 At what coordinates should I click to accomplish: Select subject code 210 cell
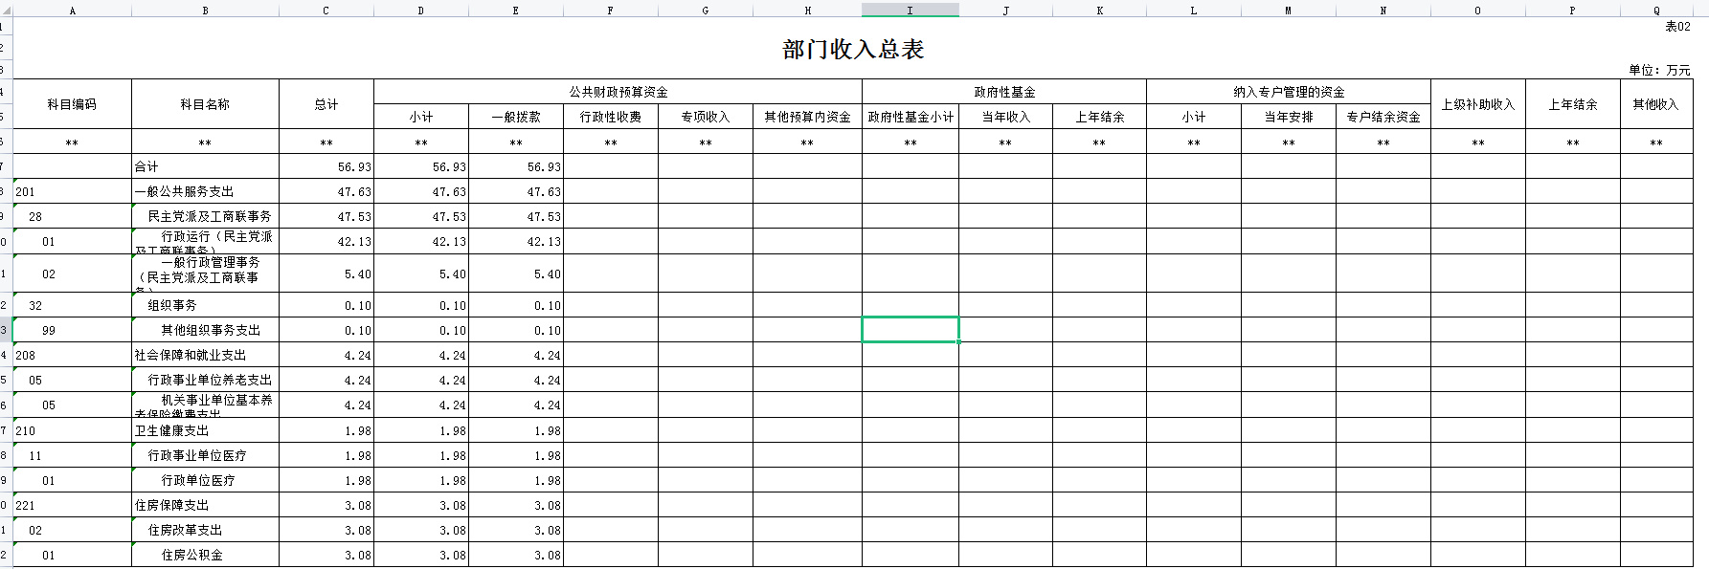pos(72,430)
